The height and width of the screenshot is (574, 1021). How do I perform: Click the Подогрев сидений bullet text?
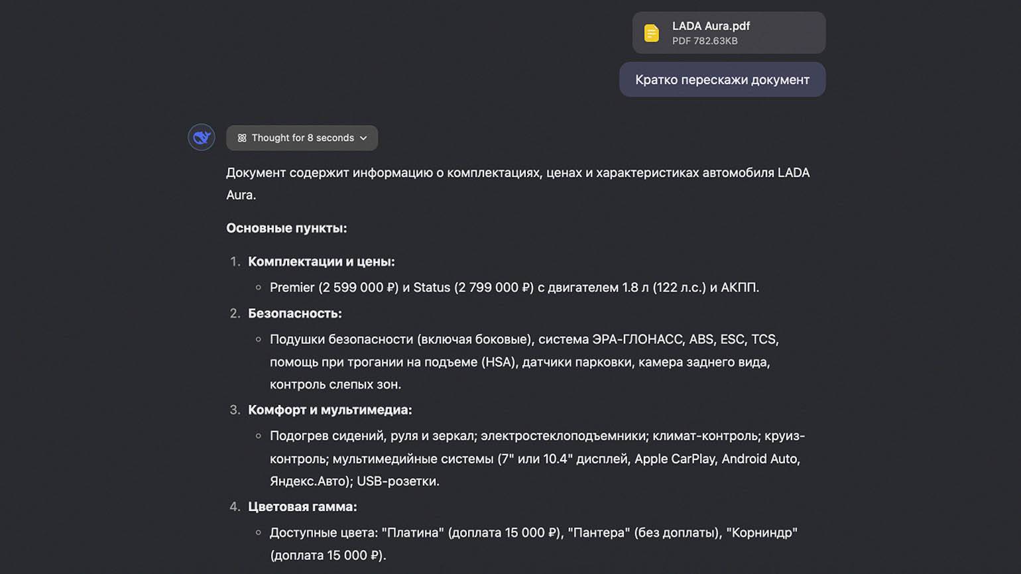pyautogui.click(x=537, y=459)
